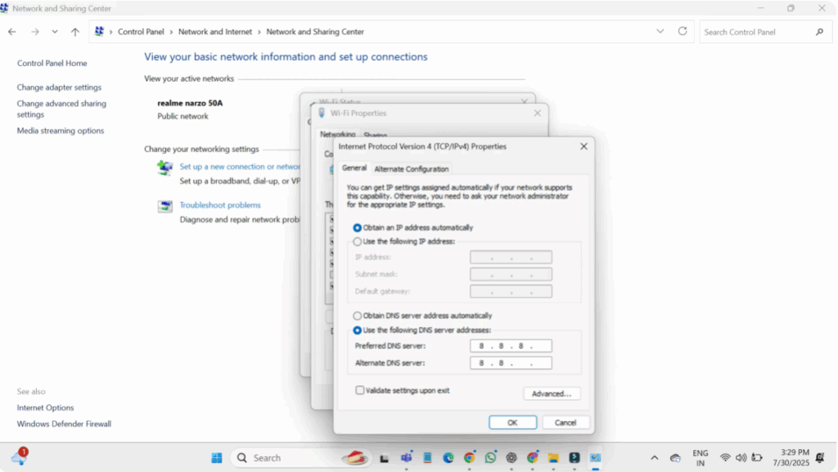Open WhatsApp from the taskbar

click(x=490, y=458)
